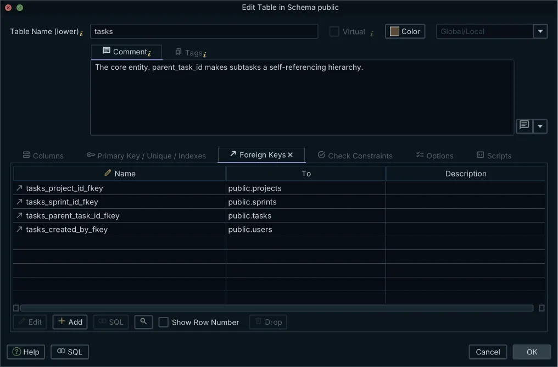Toggle Show Row Number checkbox
Viewport: 558px width, 367px height.
163,322
